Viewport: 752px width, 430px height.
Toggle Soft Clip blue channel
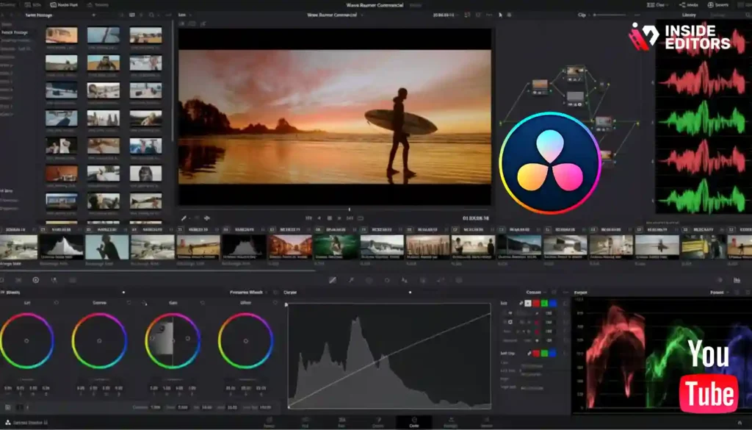tap(552, 354)
